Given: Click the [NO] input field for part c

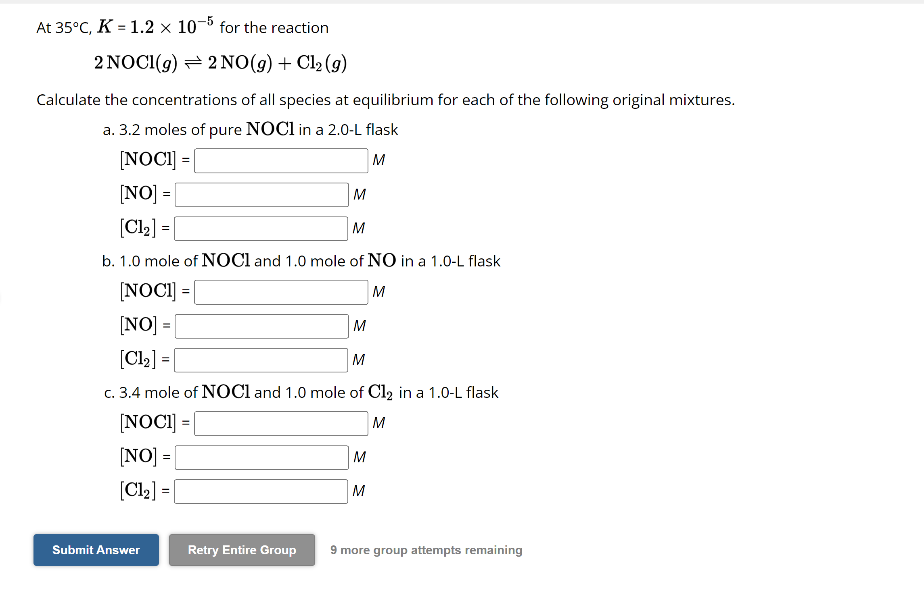Looking at the screenshot, I should coord(261,458).
